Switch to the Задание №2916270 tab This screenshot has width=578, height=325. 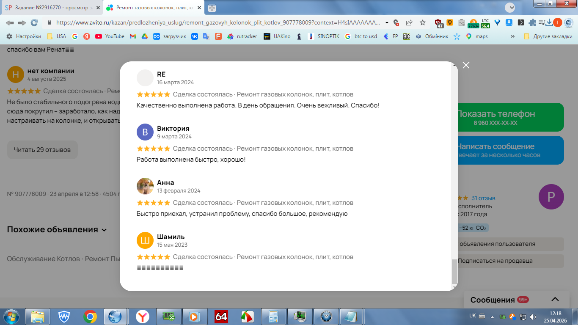[51, 8]
